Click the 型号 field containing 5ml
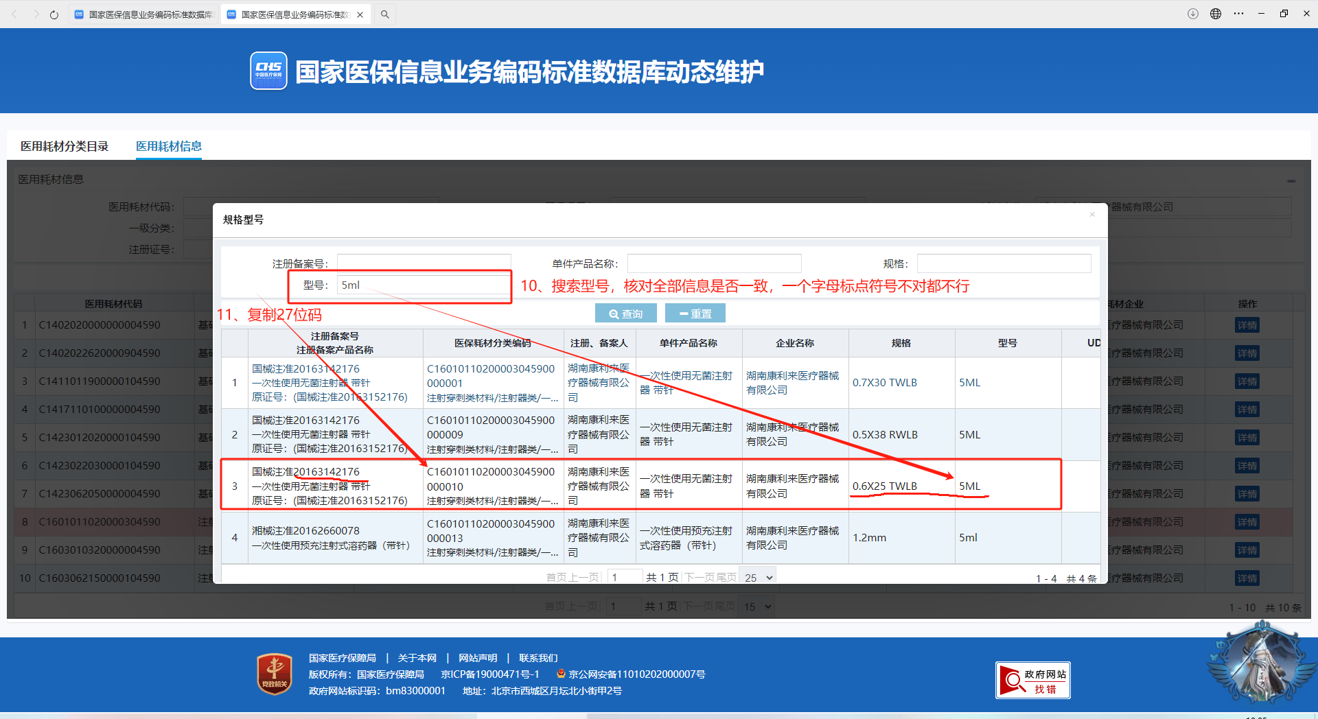1318x719 pixels. click(423, 285)
